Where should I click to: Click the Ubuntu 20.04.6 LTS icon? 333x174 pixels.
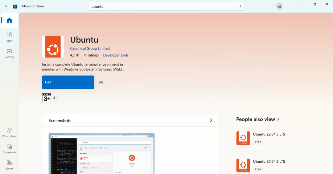click(243, 165)
